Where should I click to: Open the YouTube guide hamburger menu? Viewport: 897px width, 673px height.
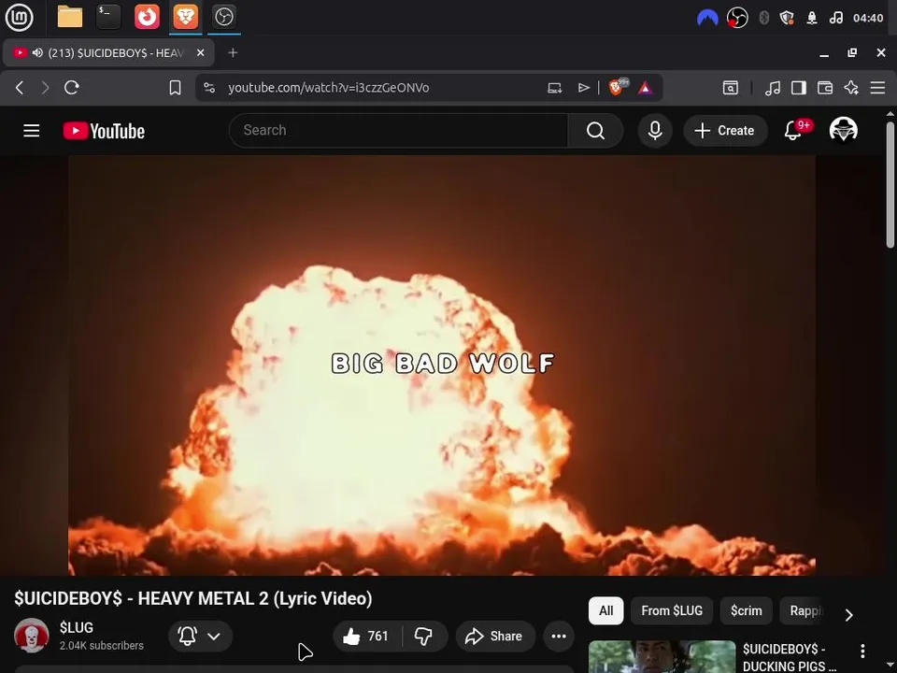point(32,131)
